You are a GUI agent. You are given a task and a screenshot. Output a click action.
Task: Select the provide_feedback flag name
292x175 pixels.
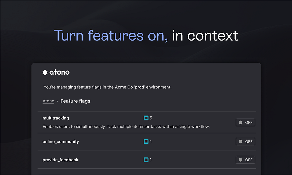(x=60, y=160)
